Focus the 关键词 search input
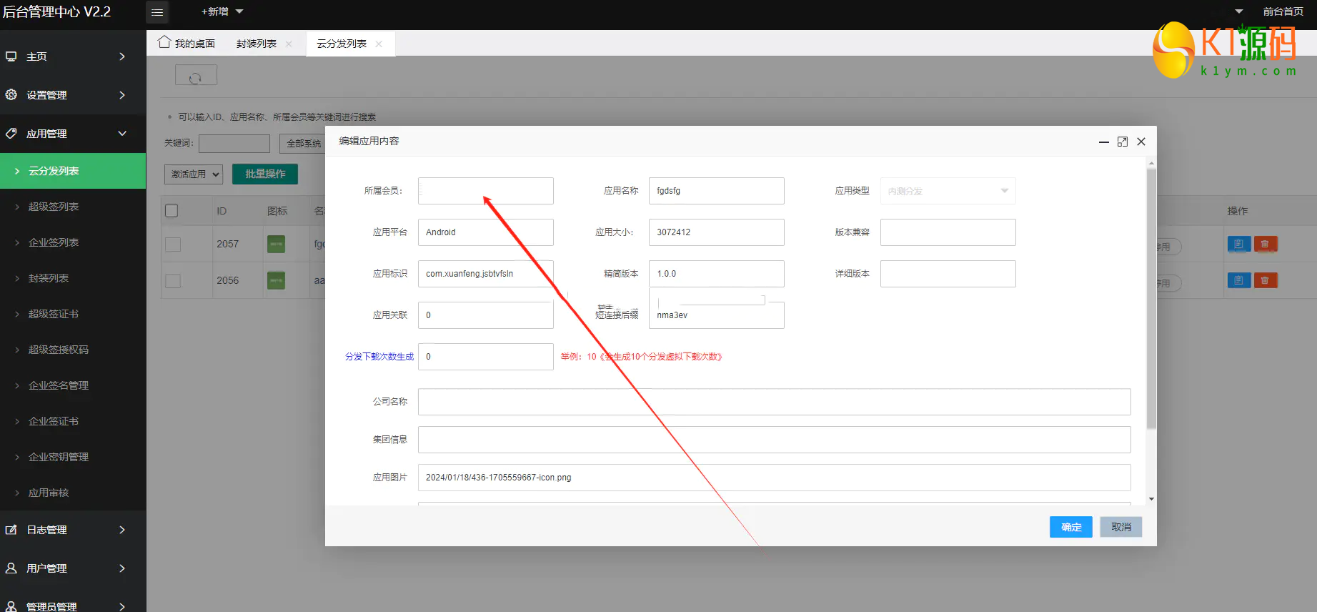 pos(234,144)
